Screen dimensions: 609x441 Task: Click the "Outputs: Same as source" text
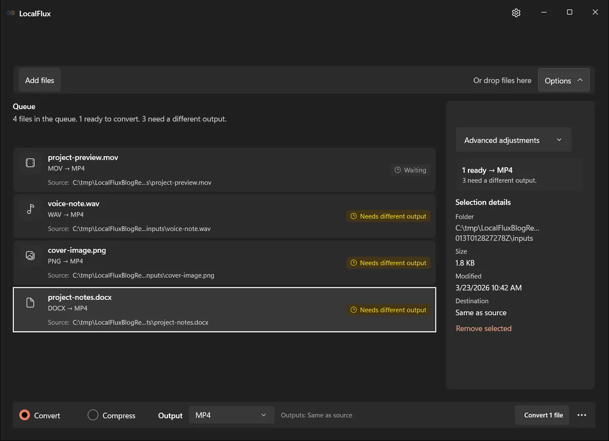317,415
